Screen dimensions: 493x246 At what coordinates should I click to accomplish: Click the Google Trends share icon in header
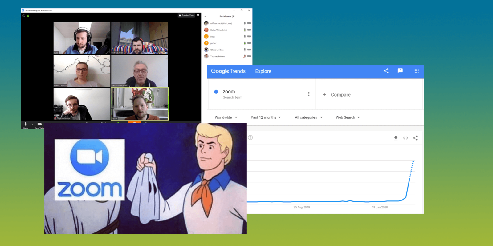386,71
